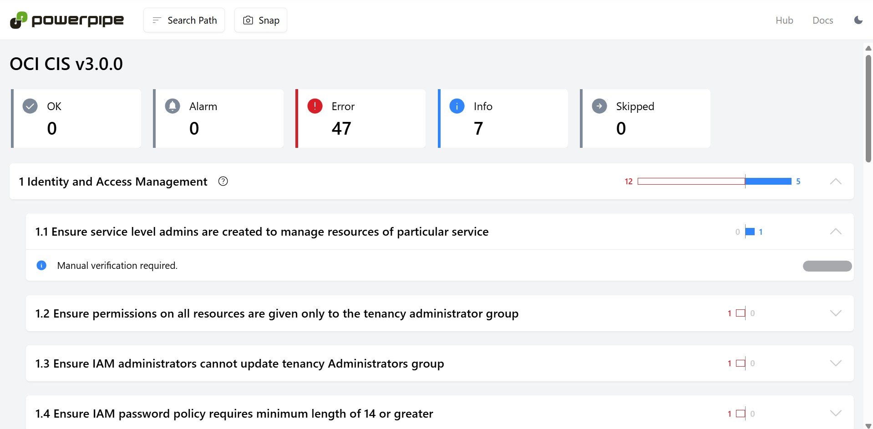The image size is (873, 429).
Task: Click the scrollbar down arrow
Action: (868, 426)
